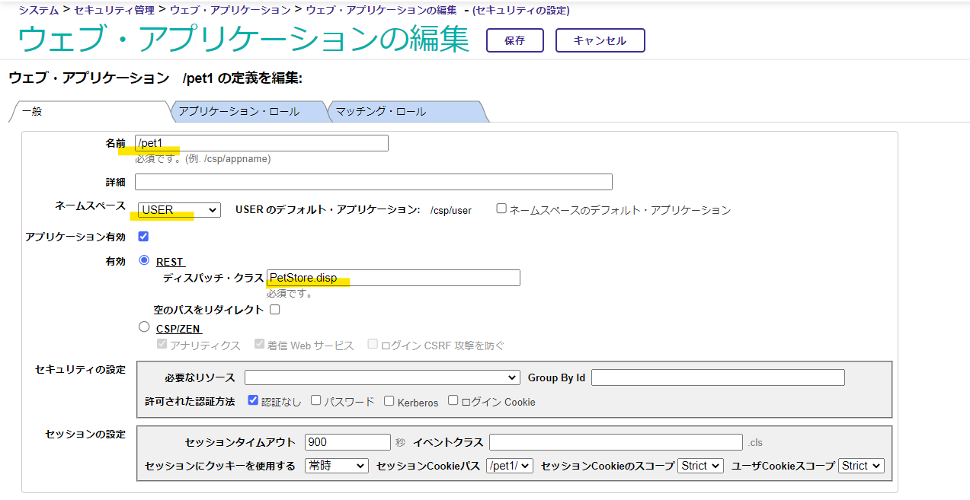Click the 名前 input field containing /pet1
This screenshot has width=970, height=500.
(261, 143)
